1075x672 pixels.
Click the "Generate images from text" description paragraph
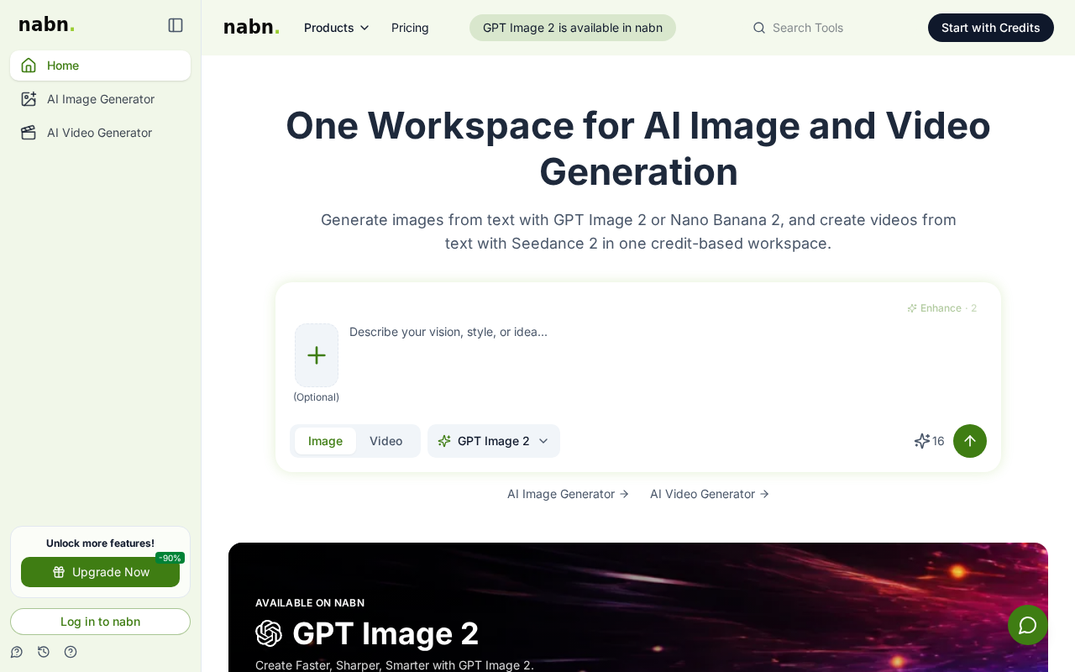click(638, 232)
